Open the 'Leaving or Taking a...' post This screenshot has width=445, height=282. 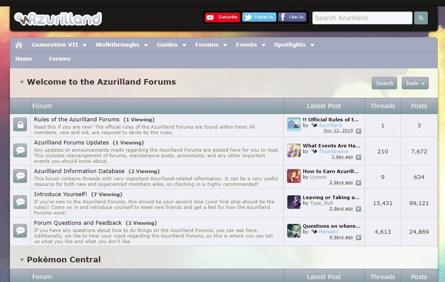(331, 197)
